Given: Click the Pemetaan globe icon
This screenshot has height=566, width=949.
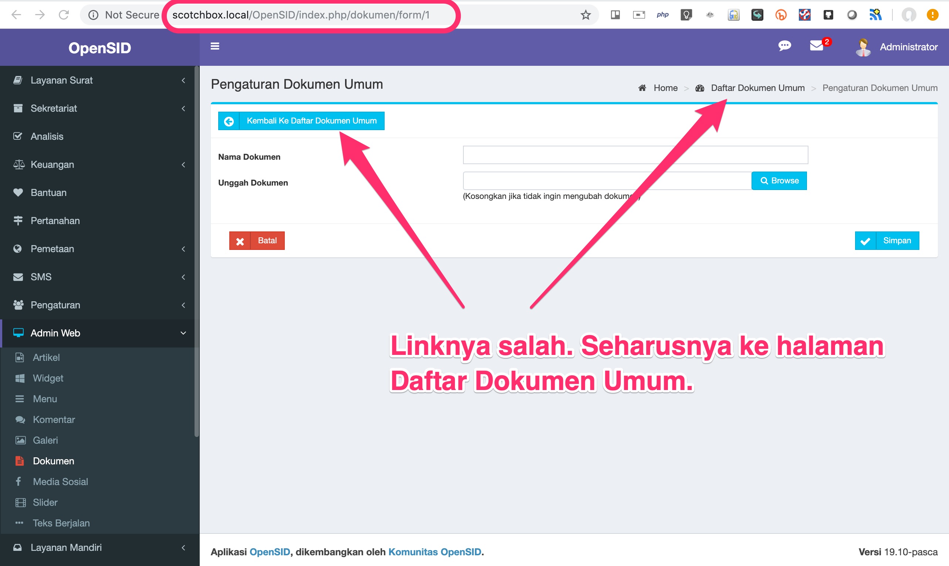Looking at the screenshot, I should tap(18, 249).
